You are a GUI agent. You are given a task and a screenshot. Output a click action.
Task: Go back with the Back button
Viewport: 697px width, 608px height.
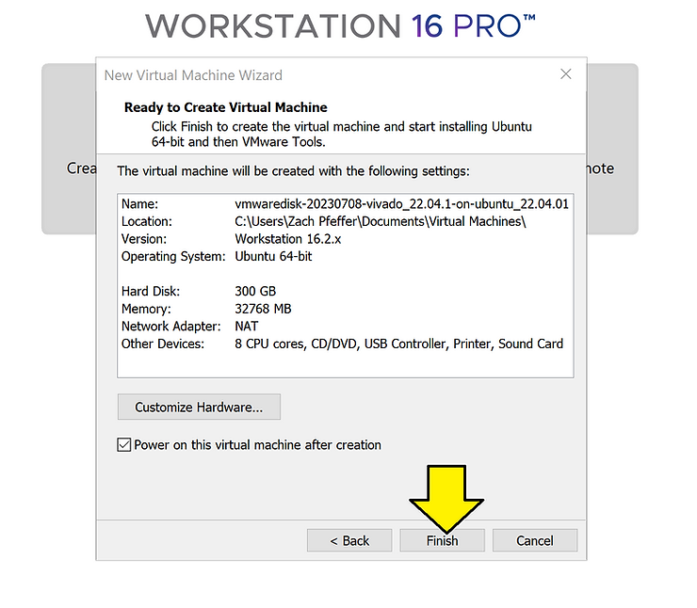point(349,540)
